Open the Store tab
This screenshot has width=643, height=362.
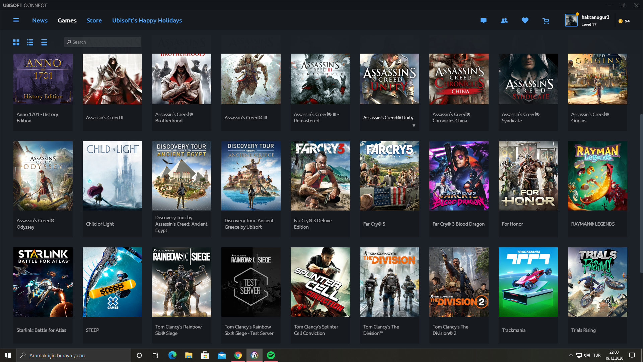(94, 20)
